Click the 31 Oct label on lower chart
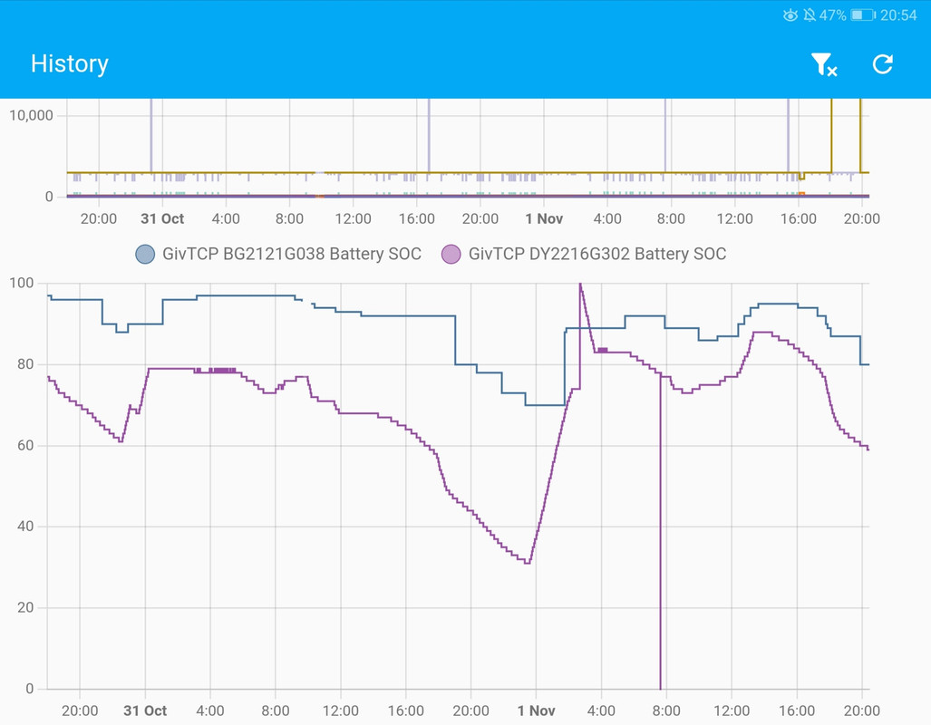Screen dimensions: 931x725 pyautogui.click(x=145, y=710)
